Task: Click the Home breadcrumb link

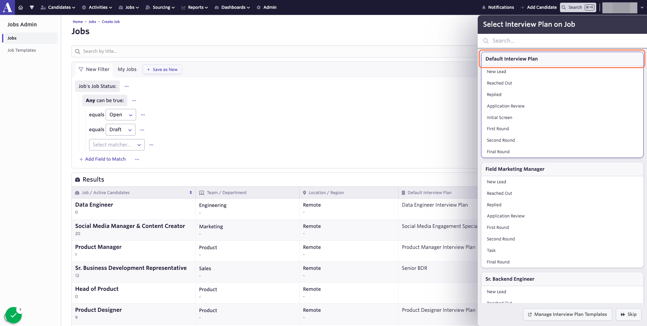Action: [78, 22]
